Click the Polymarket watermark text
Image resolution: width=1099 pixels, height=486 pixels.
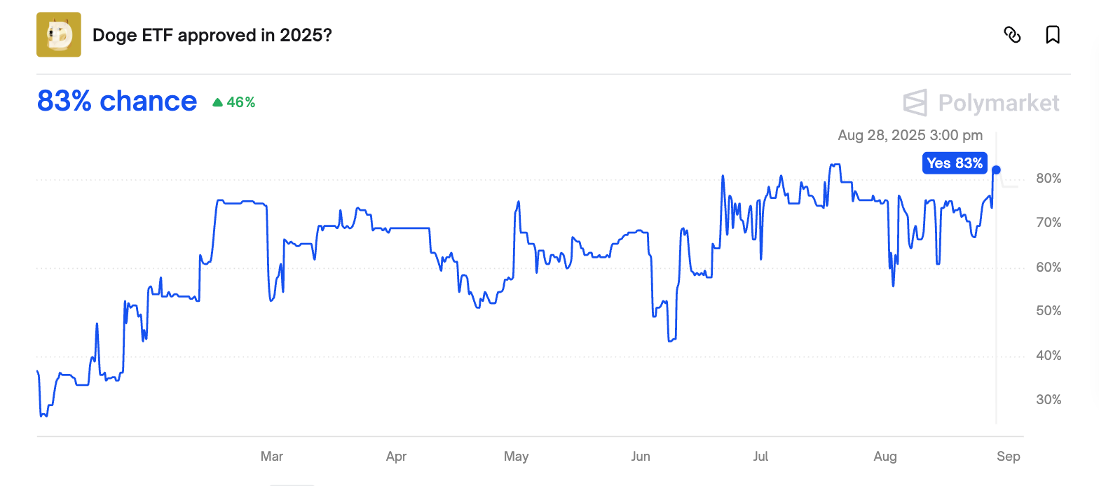999,104
